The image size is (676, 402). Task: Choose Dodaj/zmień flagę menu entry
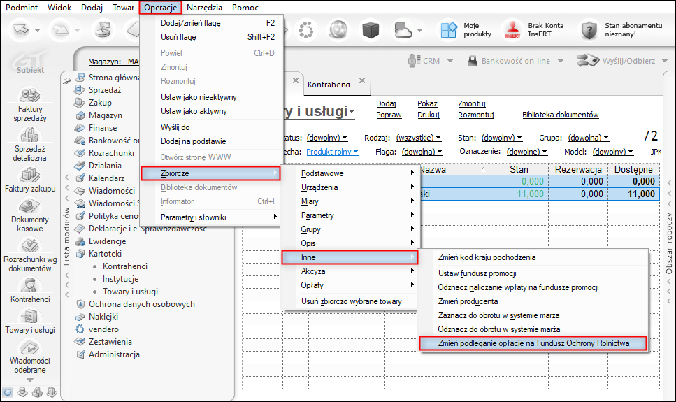pos(211,23)
